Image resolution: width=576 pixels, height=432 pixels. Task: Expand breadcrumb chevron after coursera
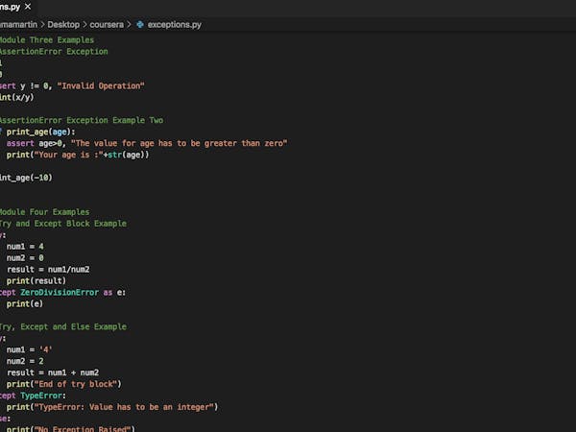129,25
